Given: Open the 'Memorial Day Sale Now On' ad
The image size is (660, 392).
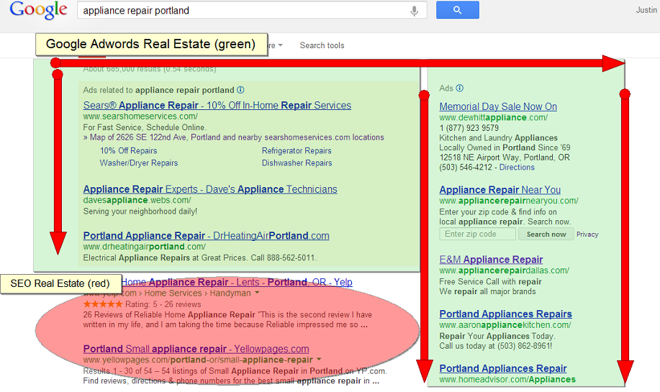Looking at the screenshot, I should pyautogui.click(x=498, y=107).
